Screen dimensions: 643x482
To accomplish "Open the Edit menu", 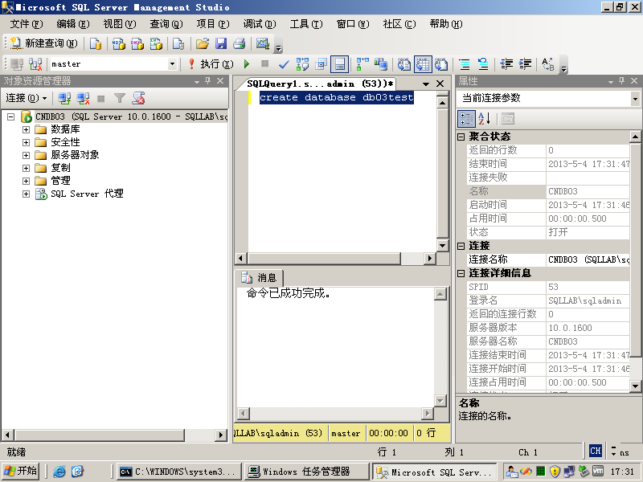I will click(x=72, y=24).
